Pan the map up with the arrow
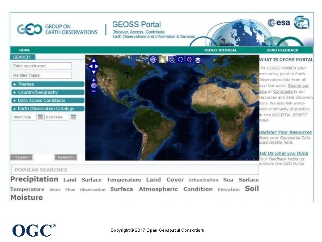 pos(93,60)
